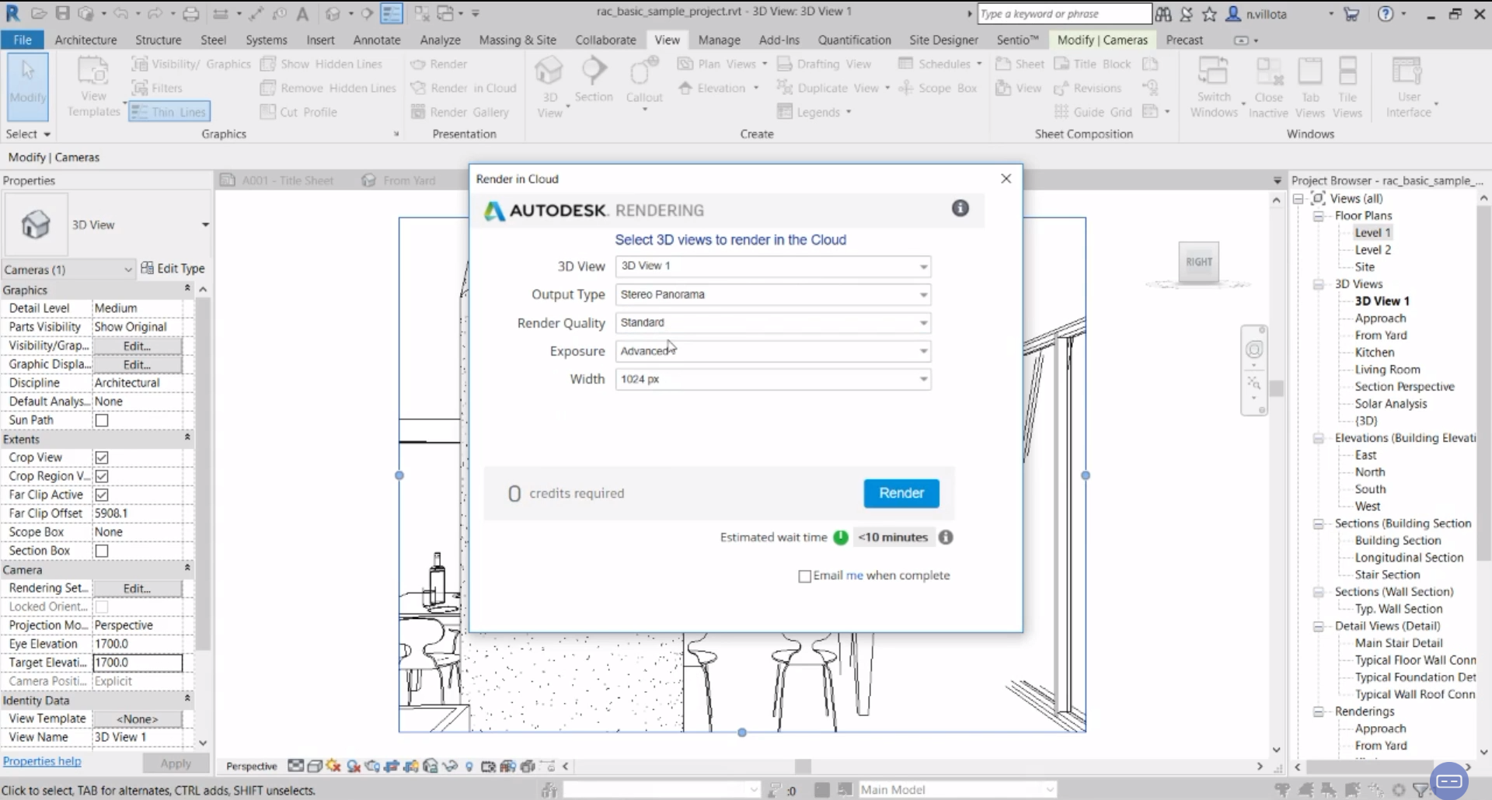Open the Render Quality dropdown
The height and width of the screenshot is (800, 1492).
point(772,323)
